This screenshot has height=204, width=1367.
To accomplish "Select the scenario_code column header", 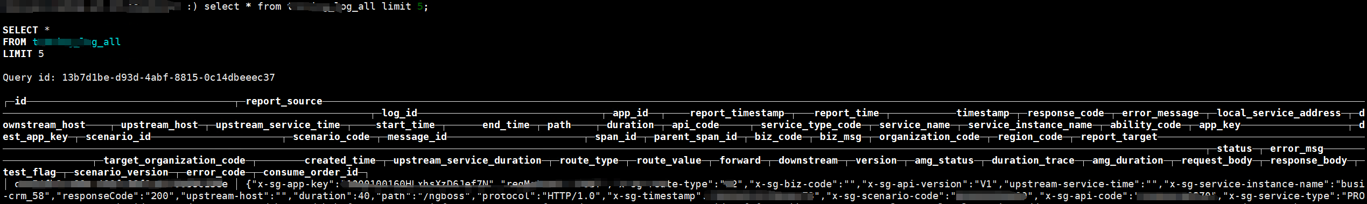I will pyautogui.click(x=331, y=137).
